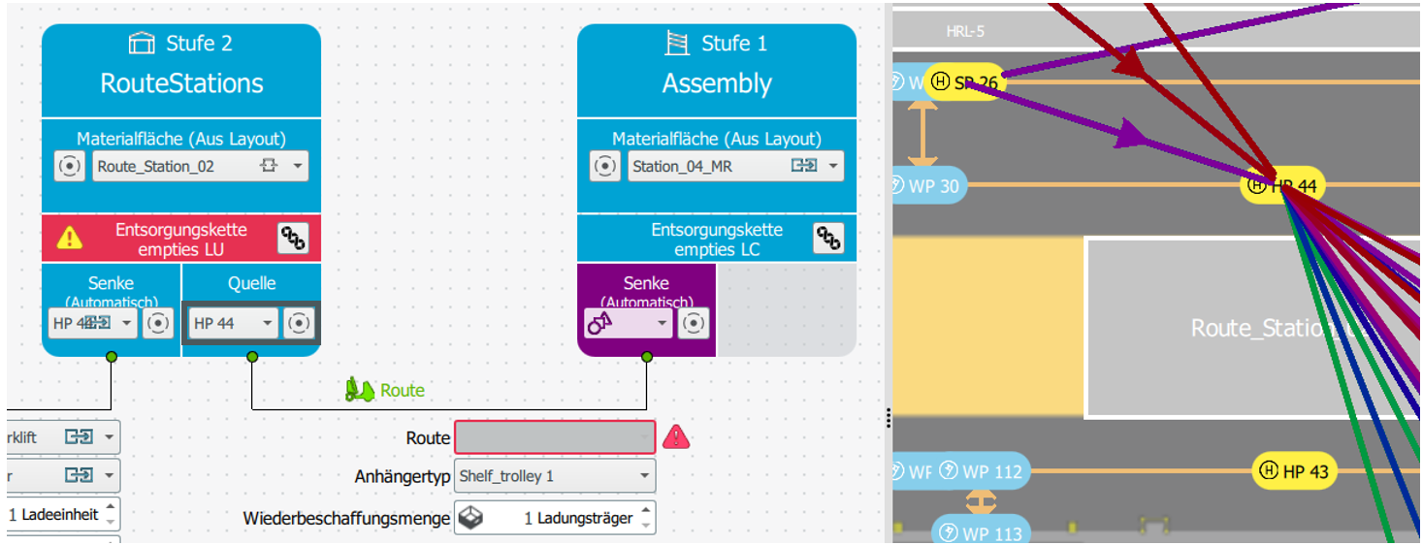Open the Anhängertyp Shelf_trolley 1 dropdown
1423x546 pixels.
click(555, 476)
